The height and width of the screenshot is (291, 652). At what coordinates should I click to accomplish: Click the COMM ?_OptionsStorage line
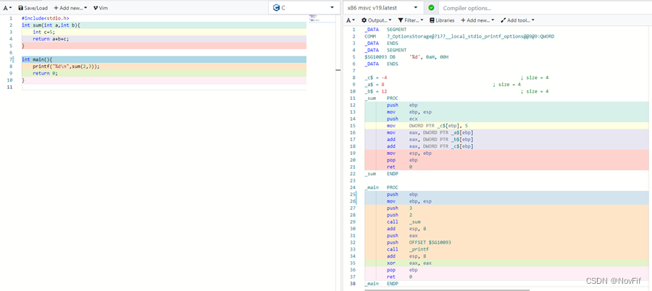459,37
